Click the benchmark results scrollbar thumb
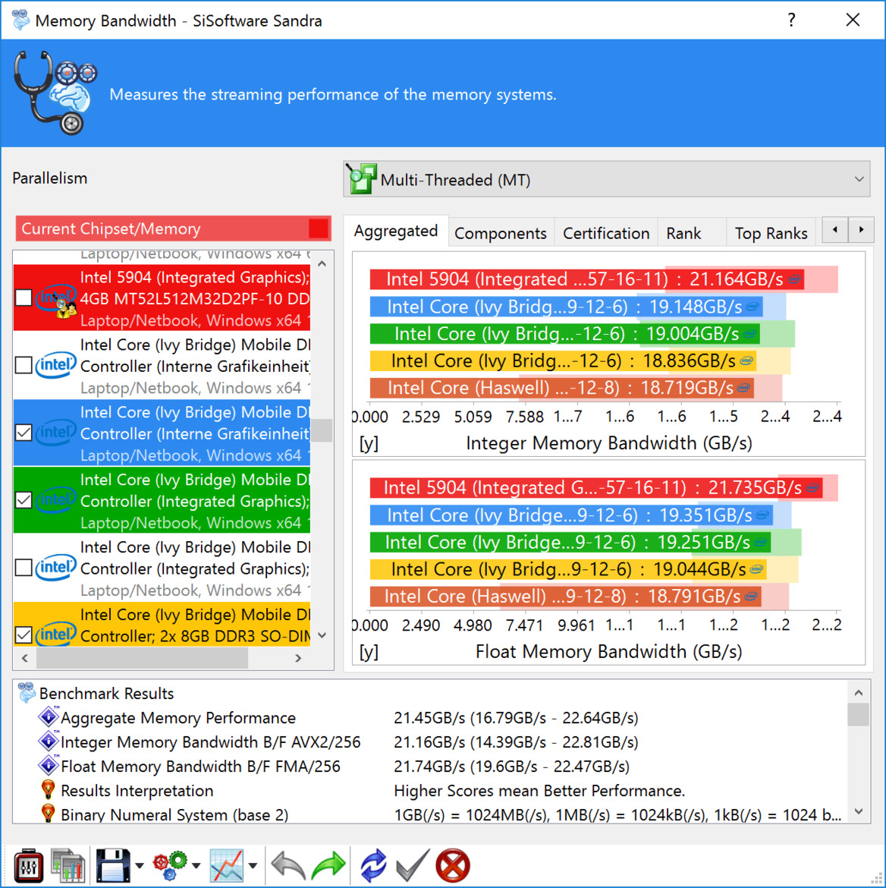The image size is (886, 888). 858,715
